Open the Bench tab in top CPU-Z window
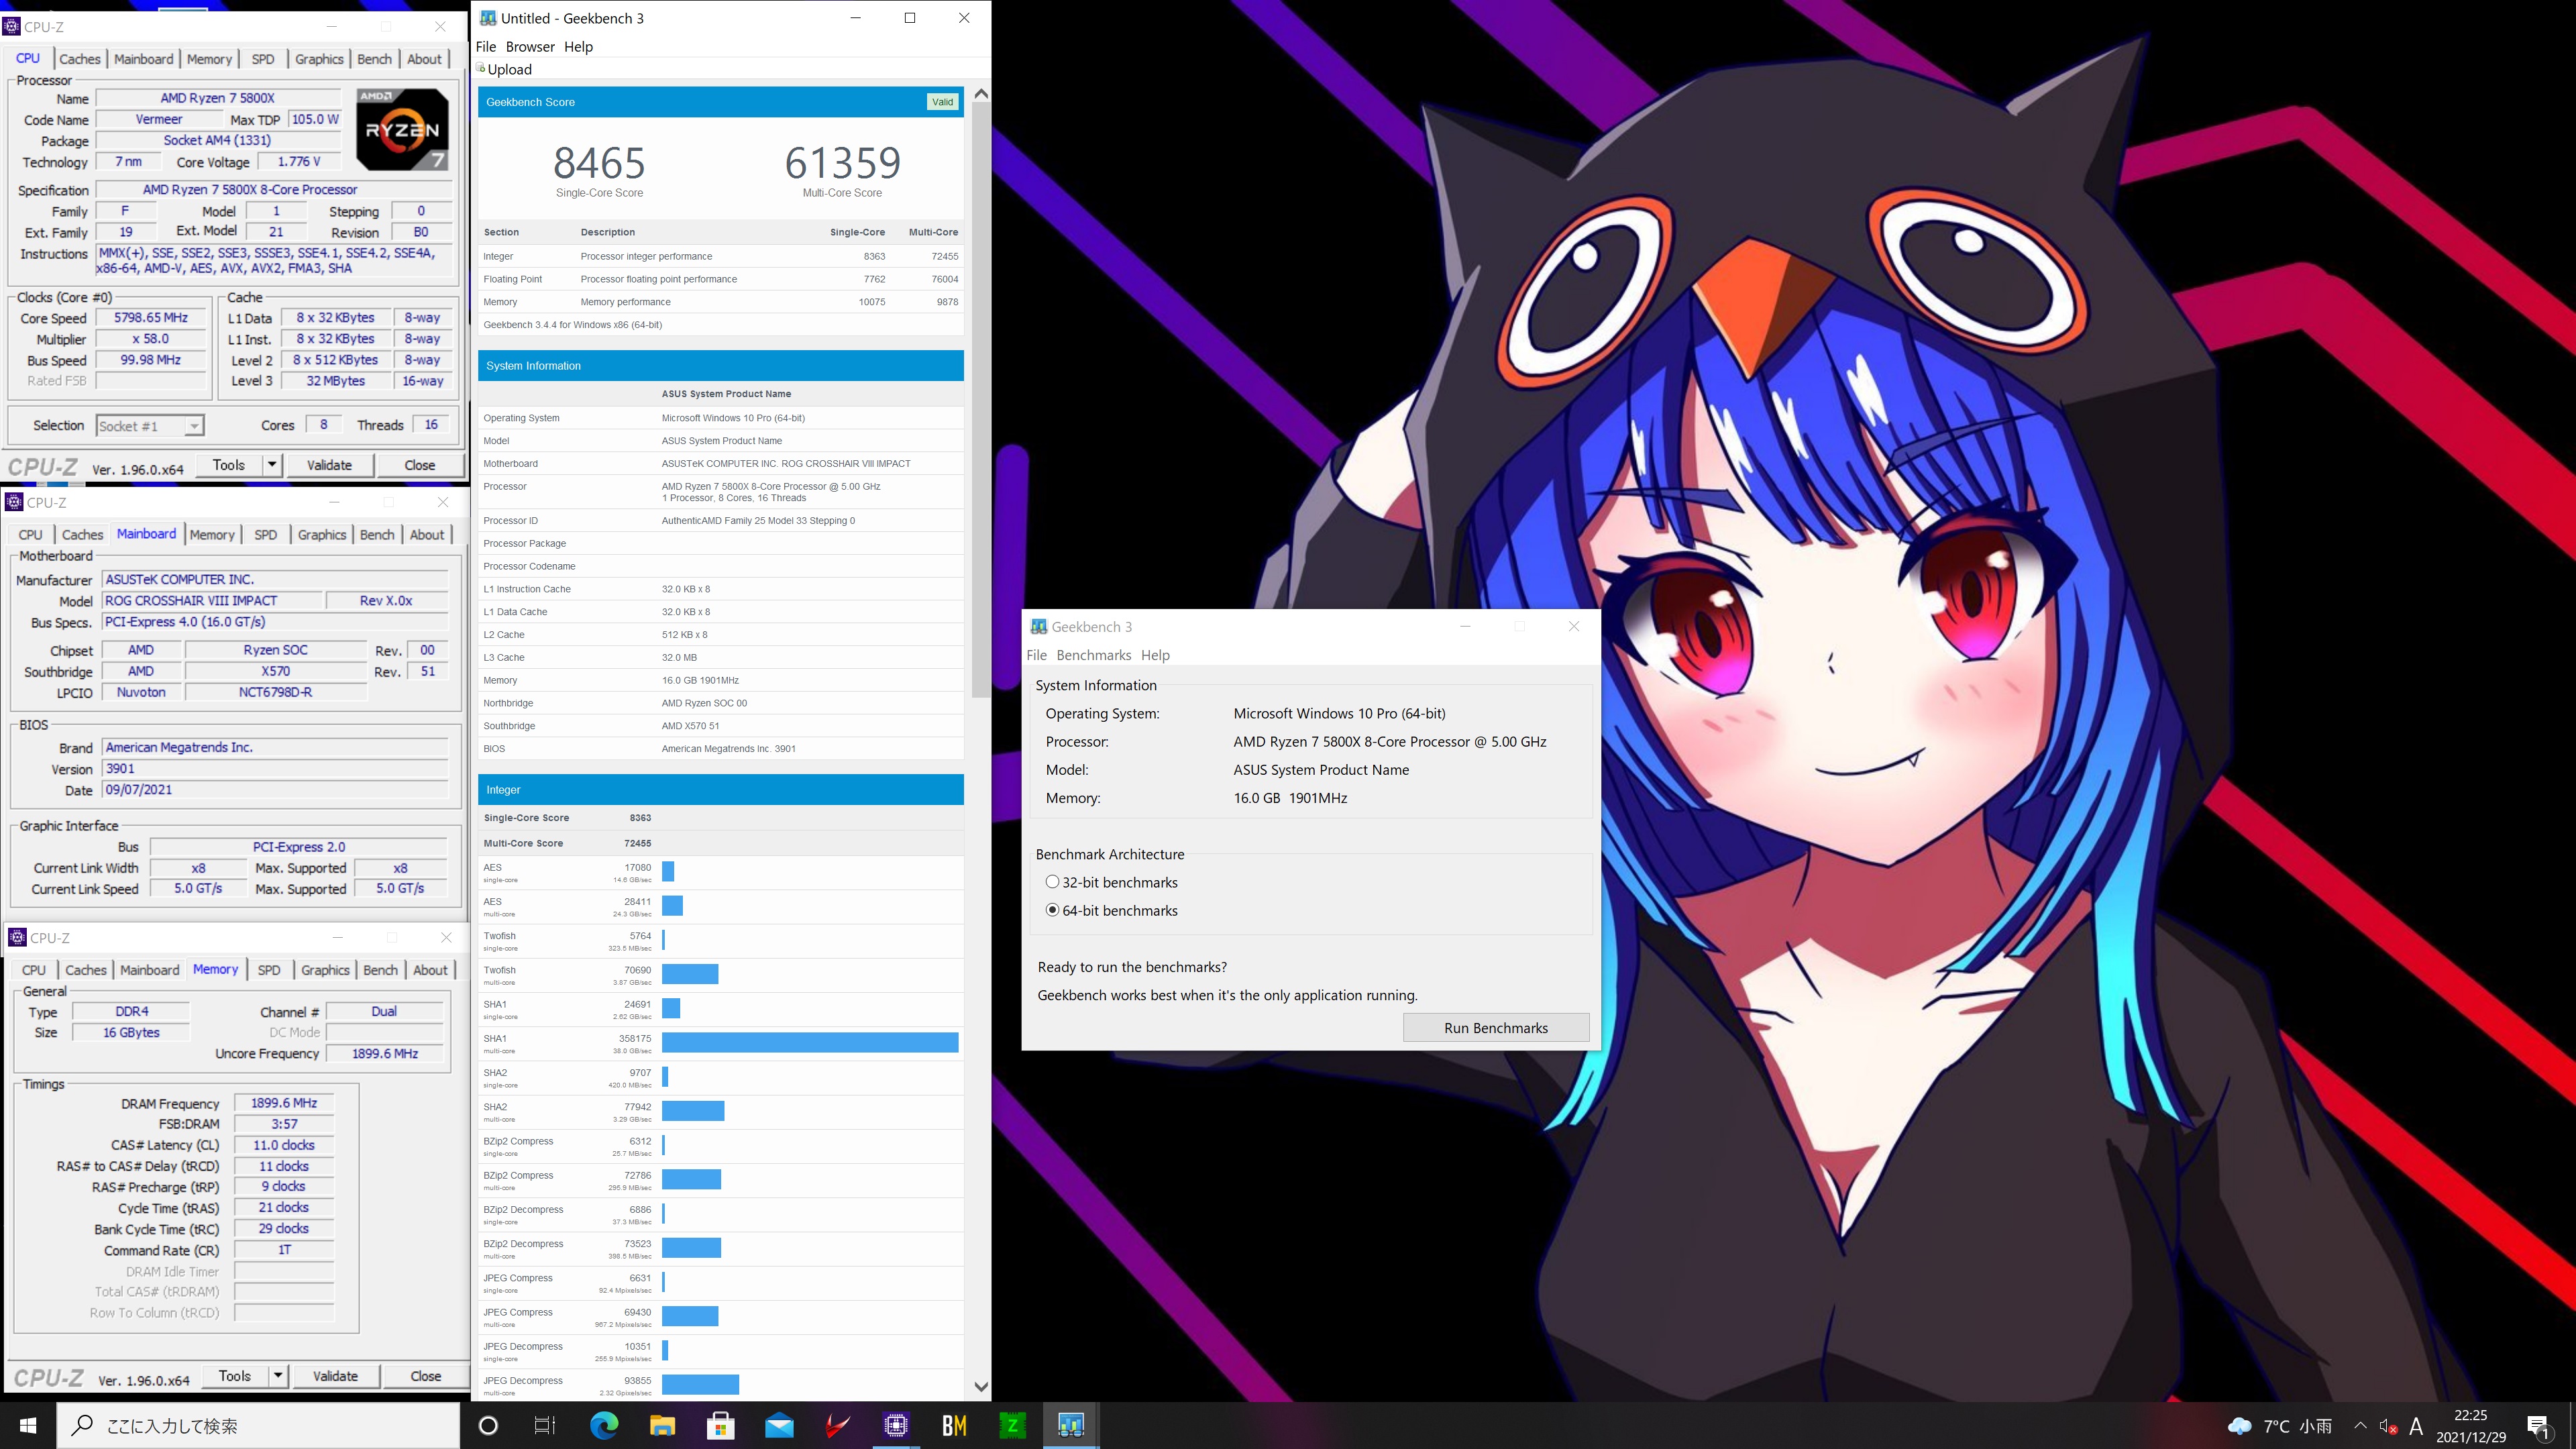The width and height of the screenshot is (2576, 1449). 375,59
